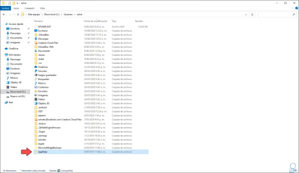Sort by Tamaño column header
Image resolution: width=299 pixels, height=173 pixels.
[x=139, y=21]
